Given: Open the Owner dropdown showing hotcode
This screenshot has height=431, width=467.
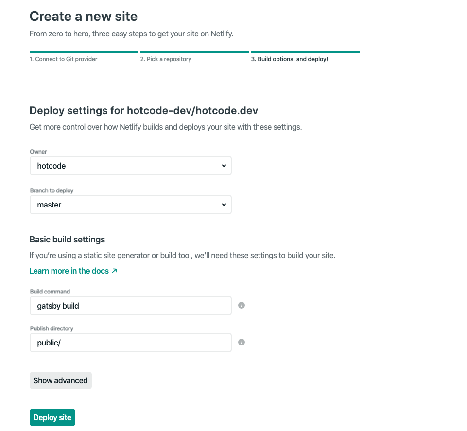Looking at the screenshot, I should point(130,166).
